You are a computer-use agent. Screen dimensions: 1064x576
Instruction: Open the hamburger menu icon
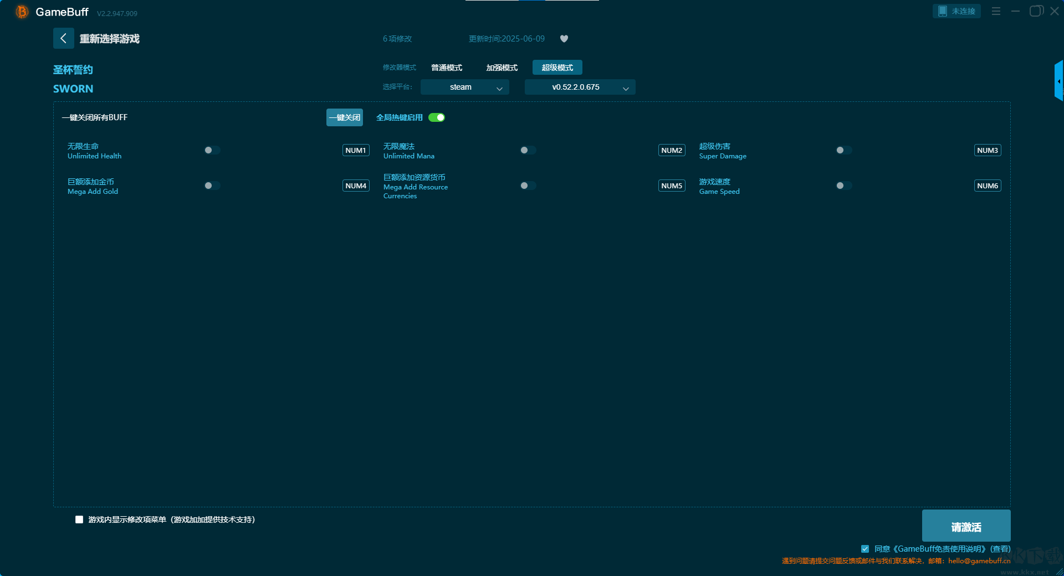[996, 11]
